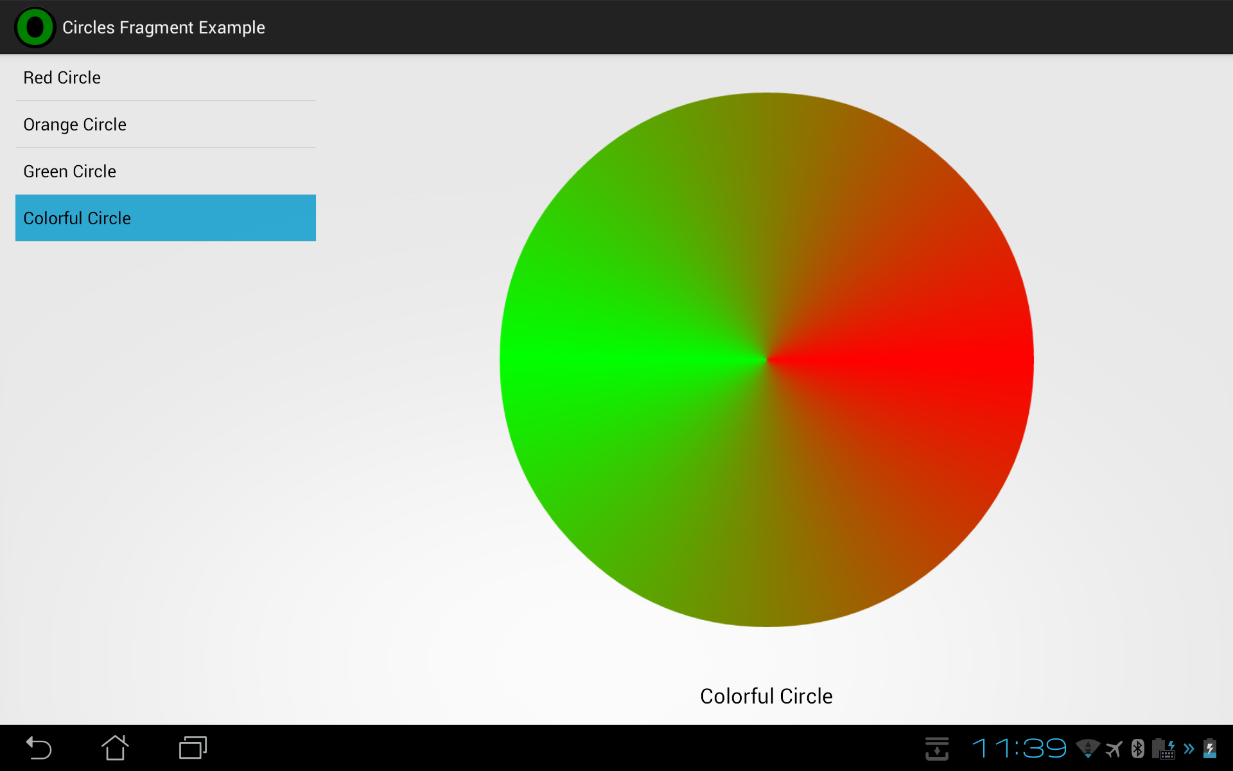Tap the red-green gradient circle image
The height and width of the screenshot is (771, 1233).
[x=766, y=360]
